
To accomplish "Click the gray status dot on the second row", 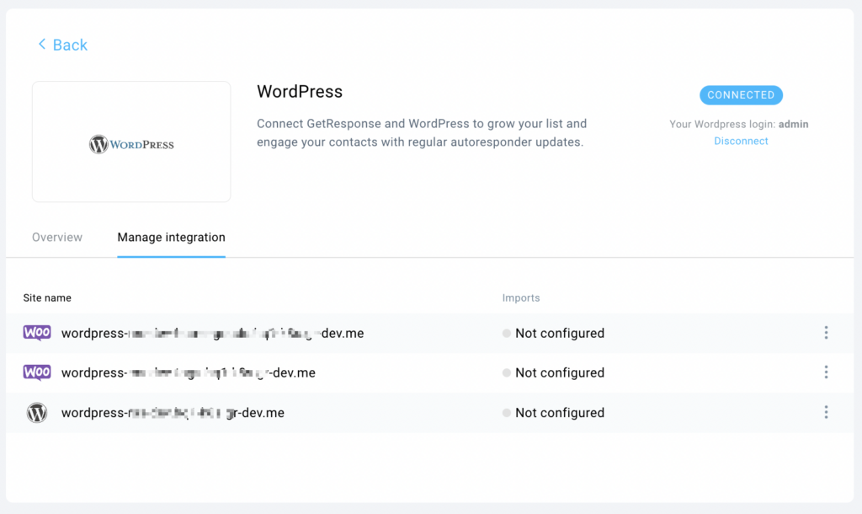I will [x=506, y=372].
